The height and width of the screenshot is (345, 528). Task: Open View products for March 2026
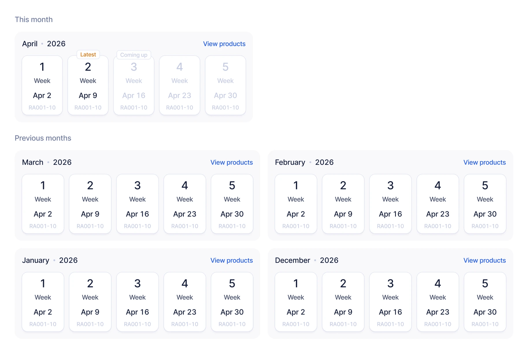tap(231, 163)
